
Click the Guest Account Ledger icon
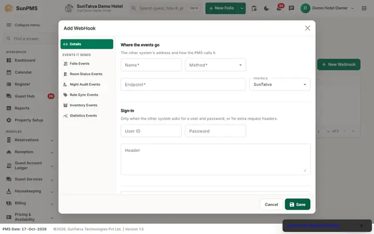pyautogui.click(x=9, y=165)
